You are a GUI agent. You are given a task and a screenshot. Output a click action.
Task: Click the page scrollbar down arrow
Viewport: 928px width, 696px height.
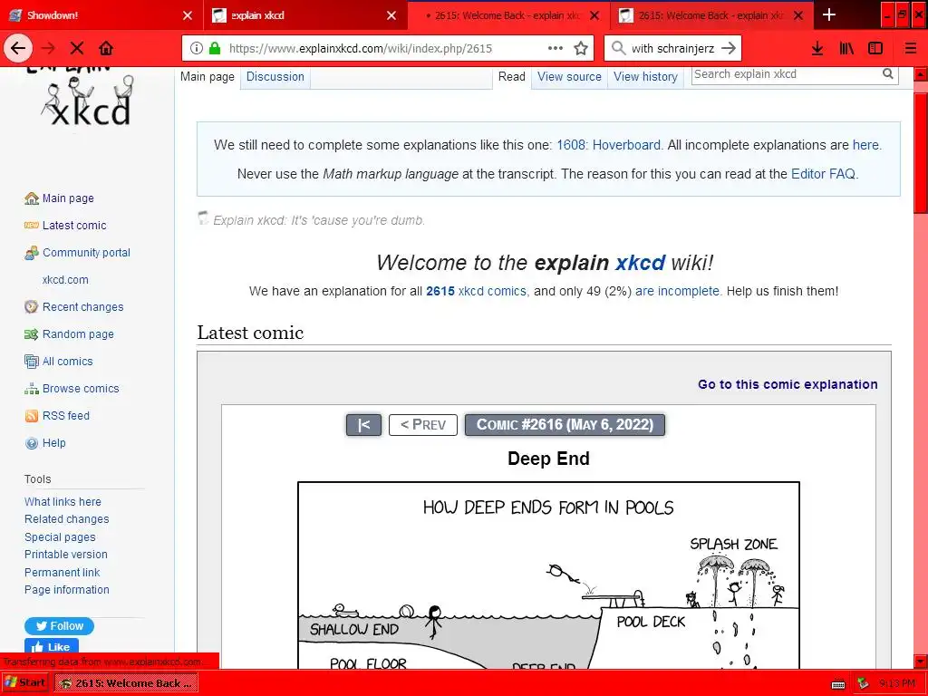[921, 662]
